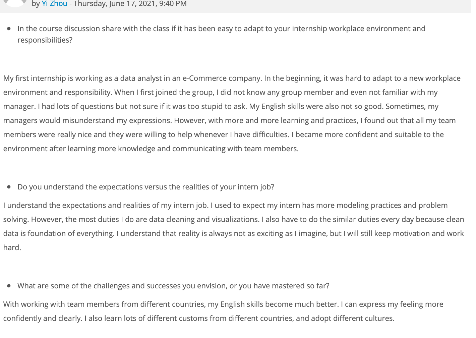The width and height of the screenshot is (476, 338).
Task: Click the word 'e-Commerce' in the first paragraph
Action: pos(204,78)
